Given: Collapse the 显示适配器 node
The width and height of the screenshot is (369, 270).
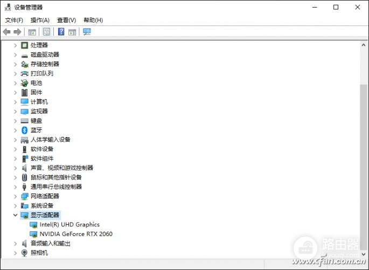Looking at the screenshot, I should pyautogui.click(x=15, y=215).
